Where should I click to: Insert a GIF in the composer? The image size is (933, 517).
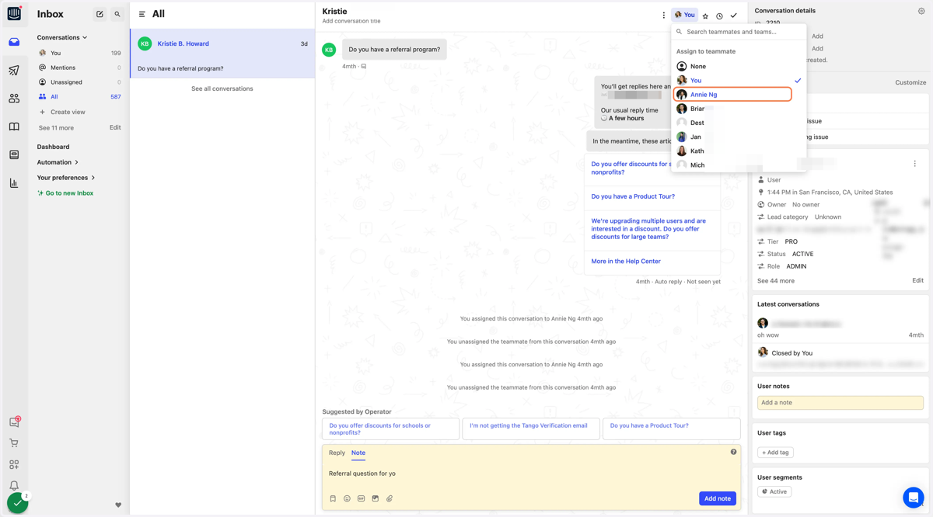(361, 498)
